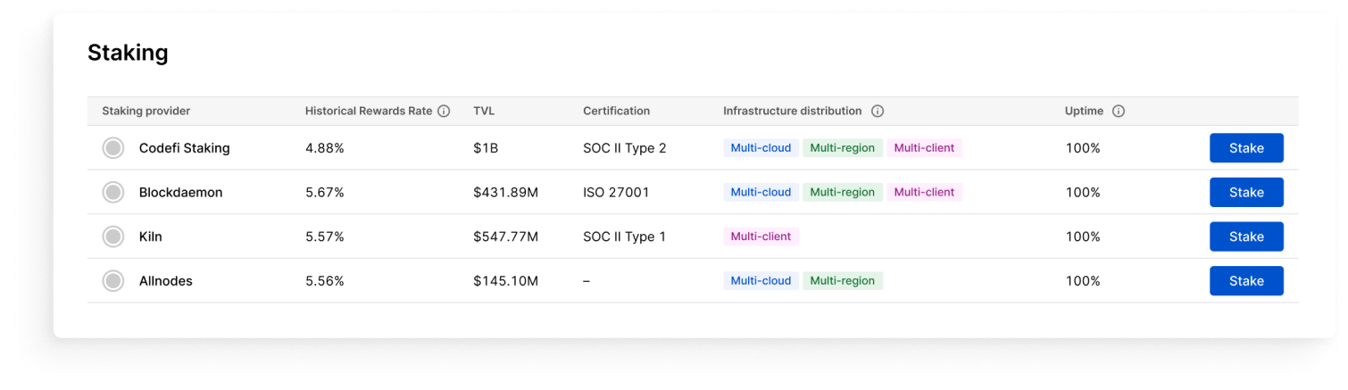The image size is (1348, 390).
Task: Click the Staking heading
Action: pyautogui.click(x=128, y=54)
